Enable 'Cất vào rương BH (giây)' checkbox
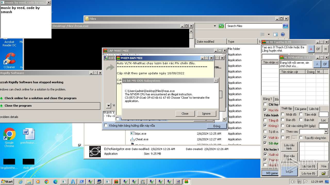330x185 pixels. [283, 126]
